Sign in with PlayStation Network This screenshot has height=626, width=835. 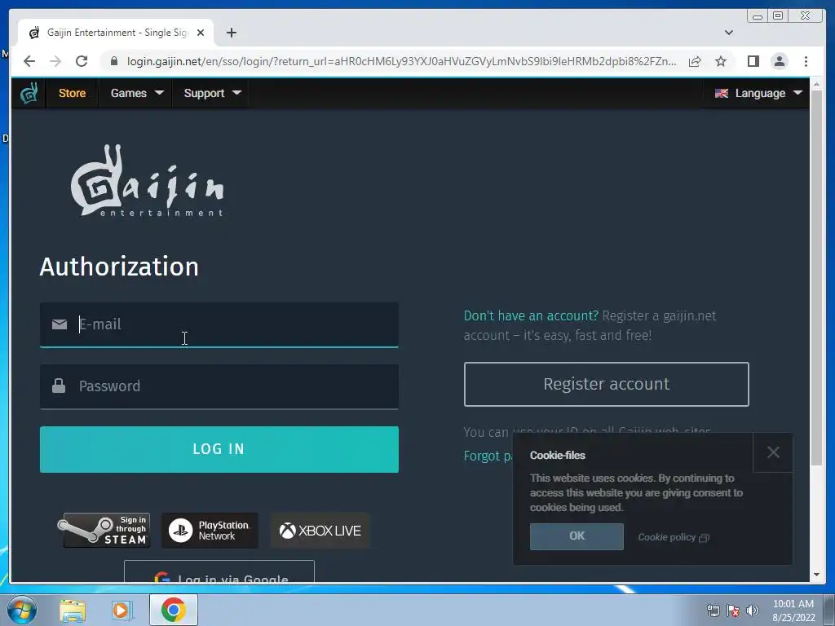pyautogui.click(x=210, y=531)
